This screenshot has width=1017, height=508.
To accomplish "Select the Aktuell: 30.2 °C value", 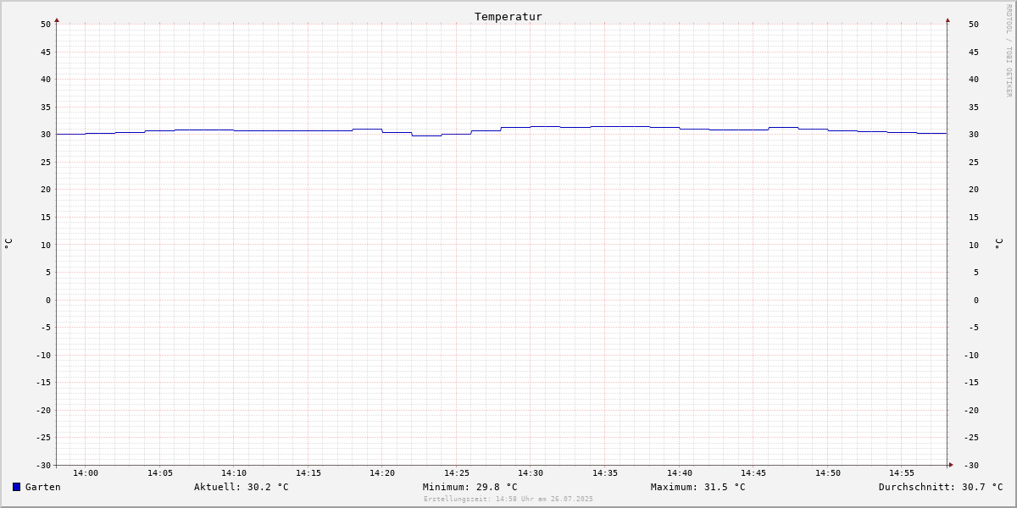I will [x=242, y=487].
